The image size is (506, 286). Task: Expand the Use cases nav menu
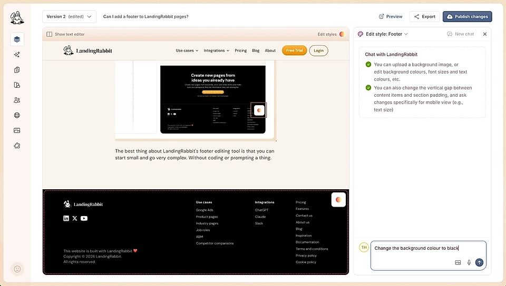pos(187,50)
